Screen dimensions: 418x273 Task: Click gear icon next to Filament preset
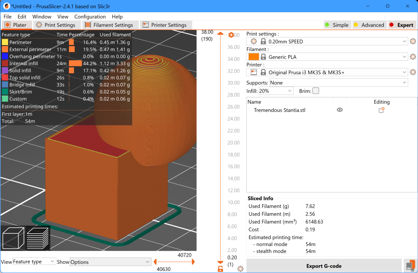[x=413, y=57]
